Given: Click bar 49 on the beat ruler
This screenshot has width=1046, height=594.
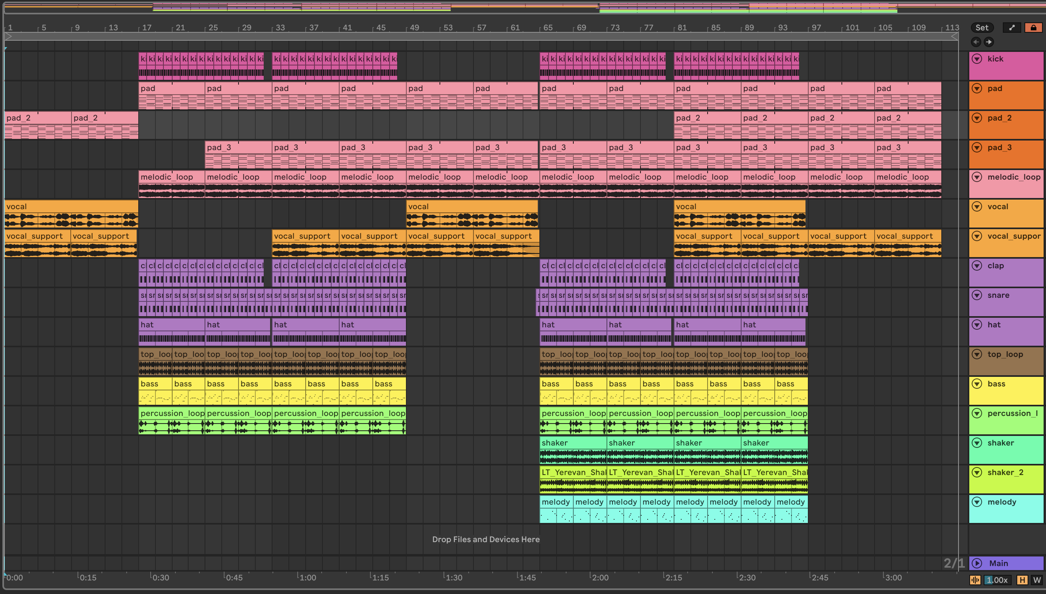Looking at the screenshot, I should (x=414, y=28).
